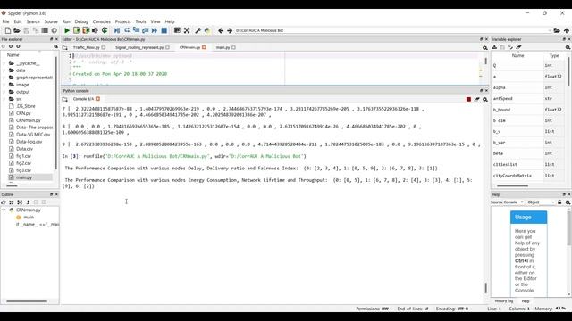Re-run last script icon
572x321 pixels.
coord(105,30)
